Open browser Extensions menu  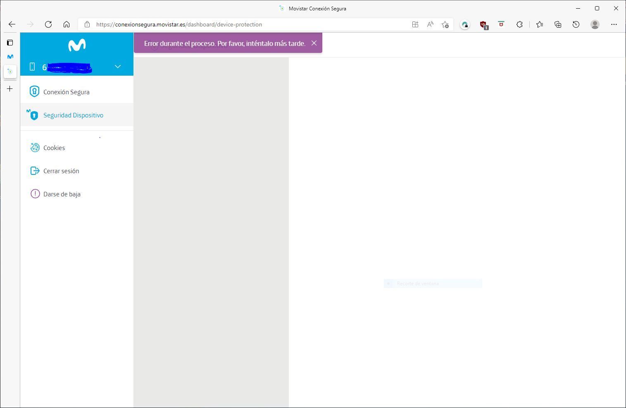pyautogui.click(x=519, y=24)
